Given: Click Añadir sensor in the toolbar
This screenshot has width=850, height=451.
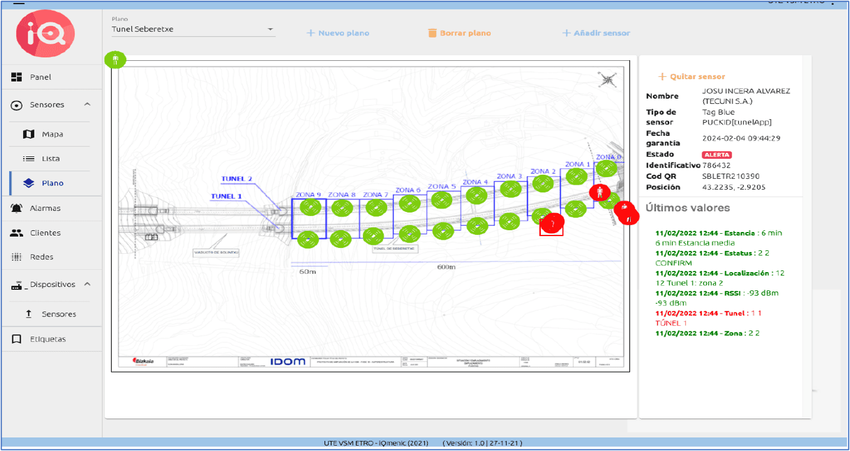Looking at the screenshot, I should 596,33.
